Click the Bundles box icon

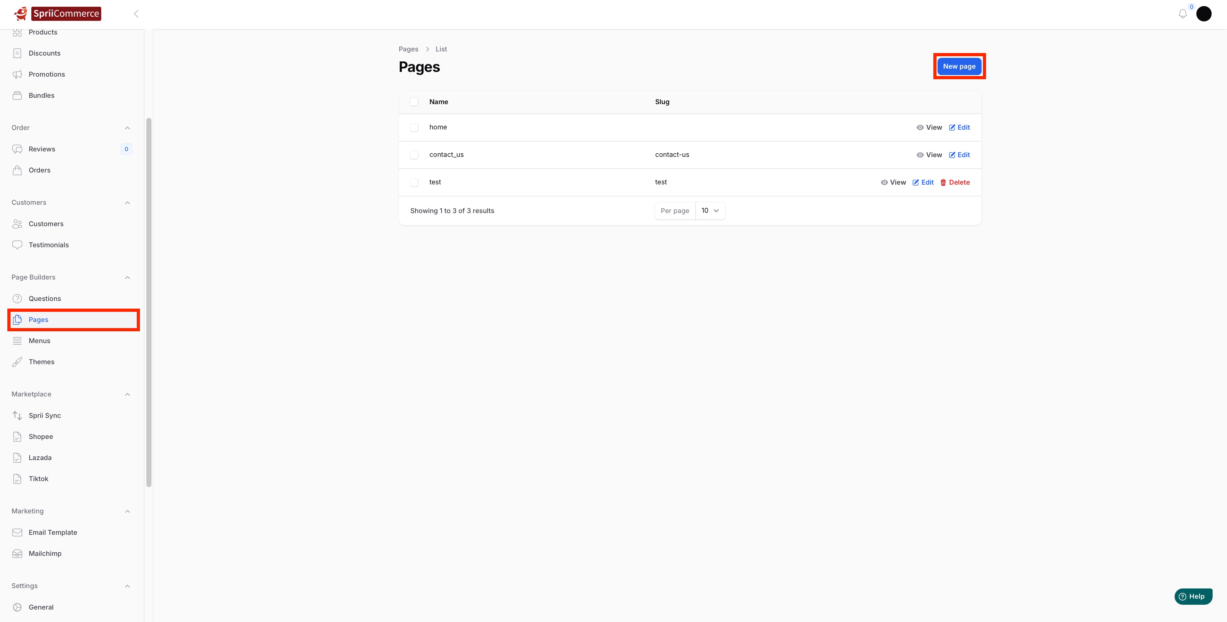pyautogui.click(x=17, y=95)
